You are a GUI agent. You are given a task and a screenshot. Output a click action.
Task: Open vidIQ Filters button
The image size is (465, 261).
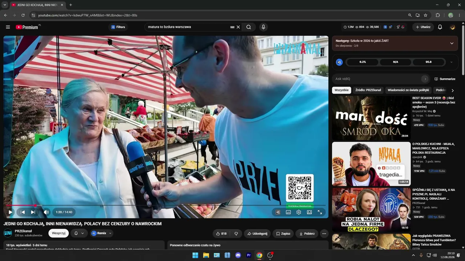click(x=118, y=27)
